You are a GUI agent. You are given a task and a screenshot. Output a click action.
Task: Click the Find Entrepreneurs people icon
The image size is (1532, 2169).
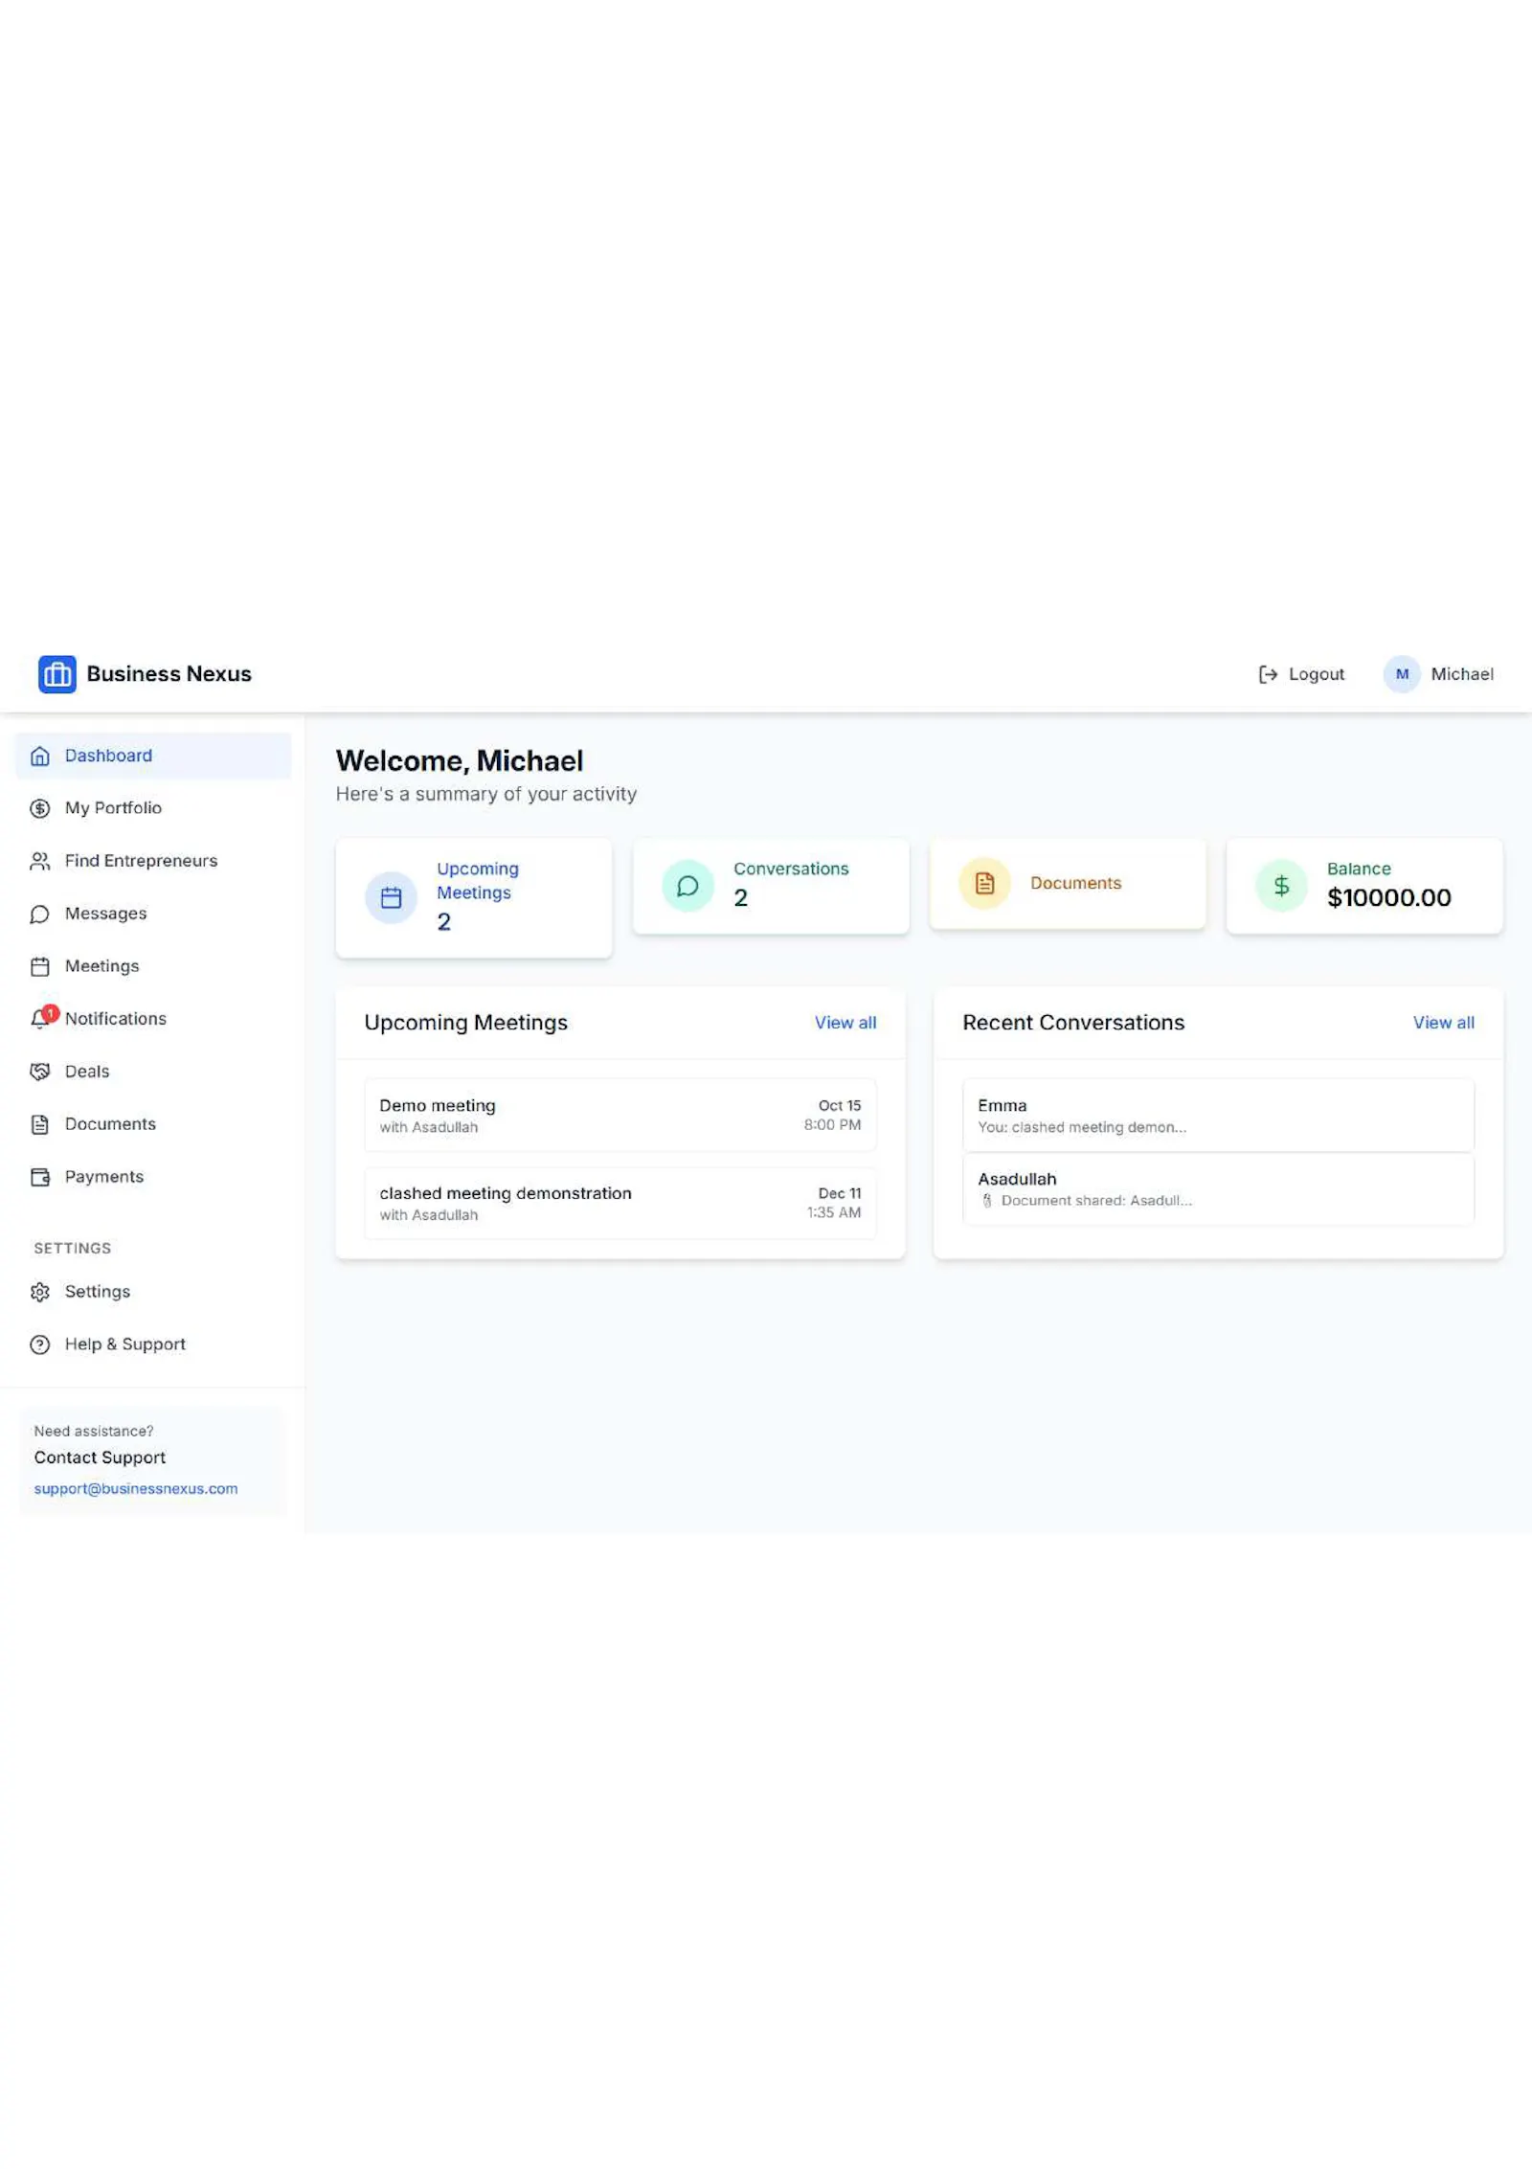[x=40, y=861]
